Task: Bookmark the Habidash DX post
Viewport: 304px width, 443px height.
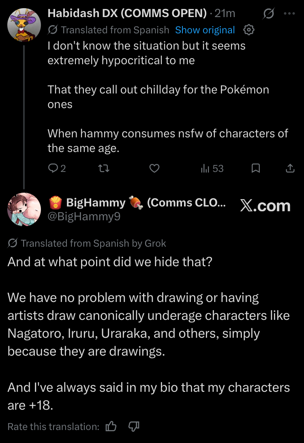Action: point(256,168)
